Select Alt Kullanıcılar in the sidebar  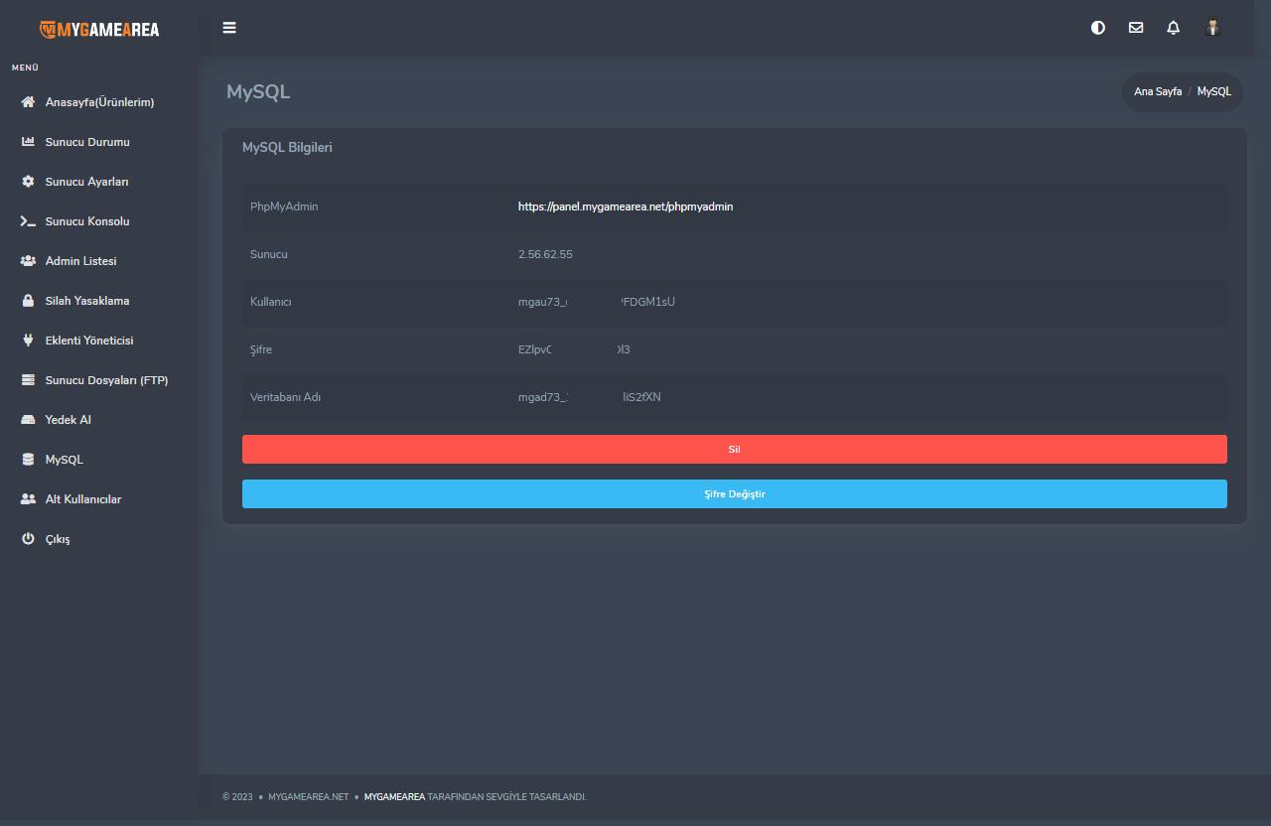(x=83, y=499)
